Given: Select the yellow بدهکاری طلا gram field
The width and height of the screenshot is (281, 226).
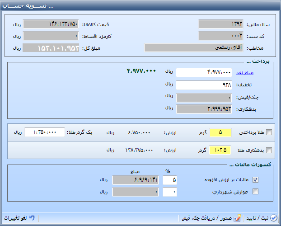Looking at the screenshot, I should (220, 151).
